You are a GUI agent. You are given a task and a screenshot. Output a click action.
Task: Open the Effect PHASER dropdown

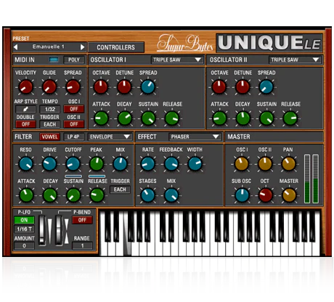click(195, 136)
